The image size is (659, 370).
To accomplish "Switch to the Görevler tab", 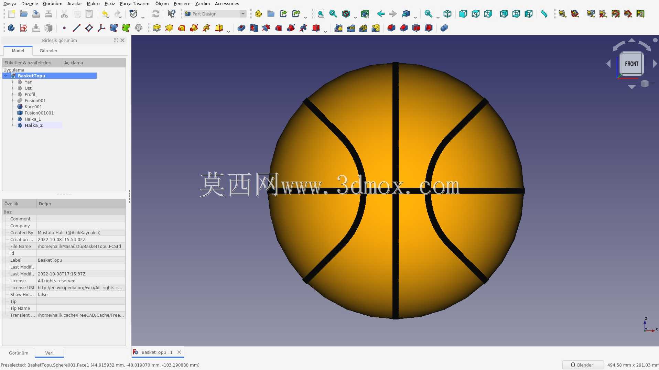I will coord(48,51).
